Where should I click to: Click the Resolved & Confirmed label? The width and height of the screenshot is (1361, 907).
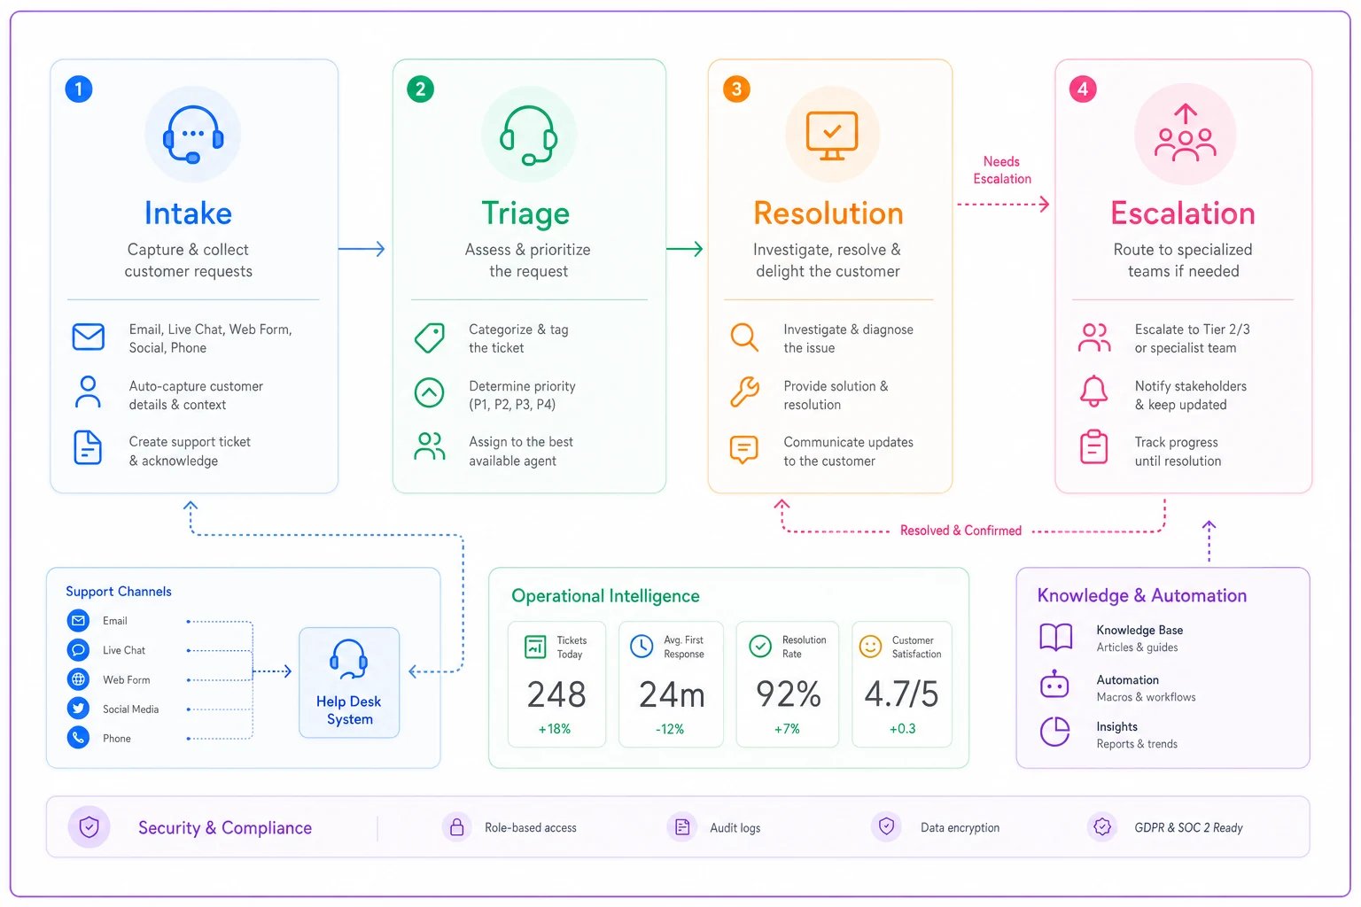click(960, 531)
